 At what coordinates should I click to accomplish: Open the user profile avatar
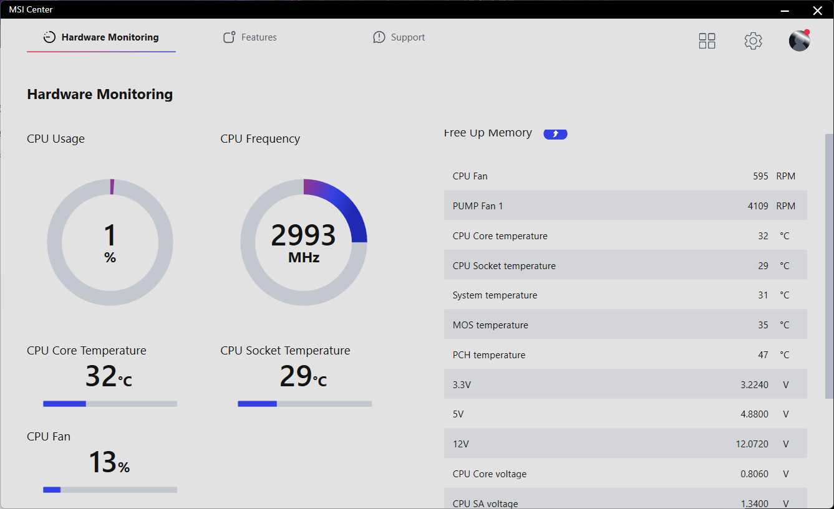[800, 40]
